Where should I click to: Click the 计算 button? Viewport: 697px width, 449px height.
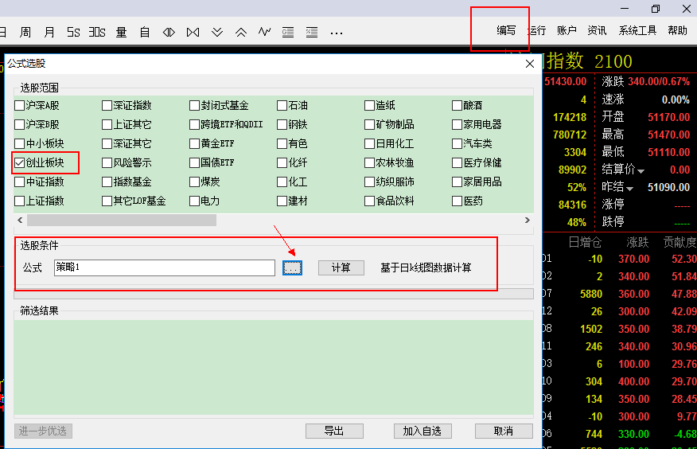pyautogui.click(x=341, y=268)
